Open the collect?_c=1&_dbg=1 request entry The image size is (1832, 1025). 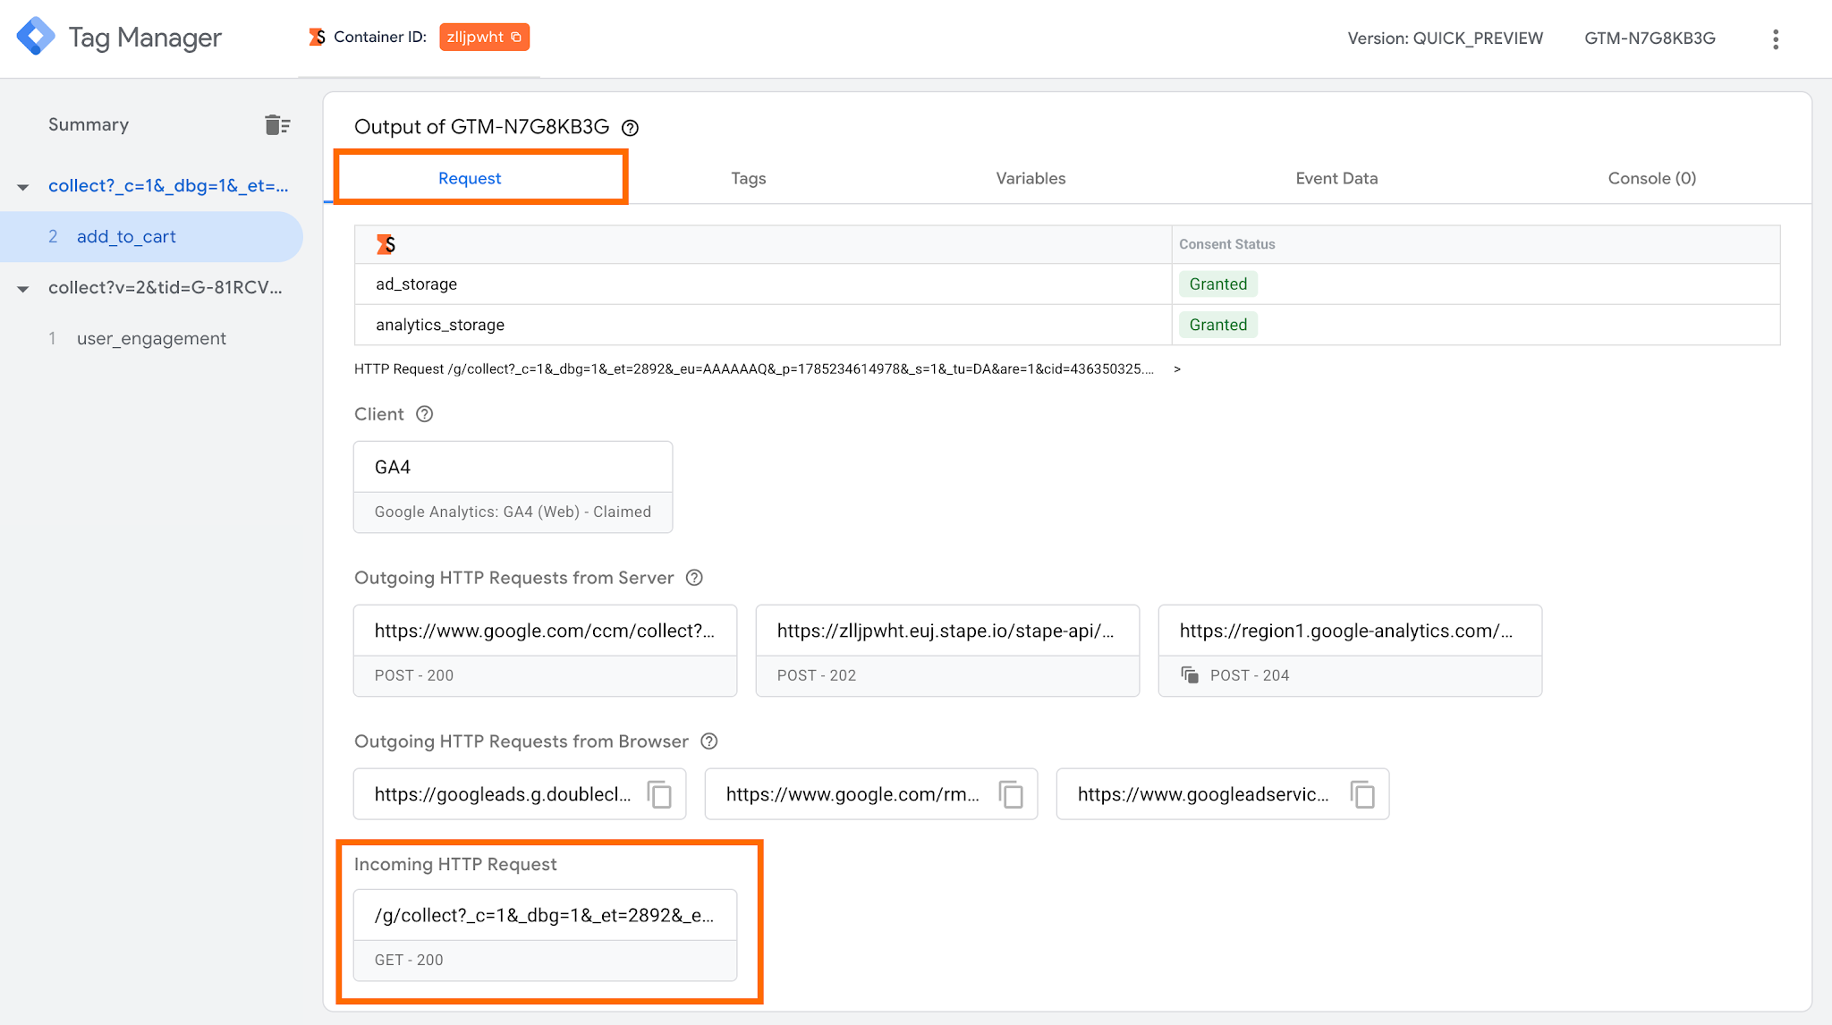pyautogui.click(x=168, y=186)
